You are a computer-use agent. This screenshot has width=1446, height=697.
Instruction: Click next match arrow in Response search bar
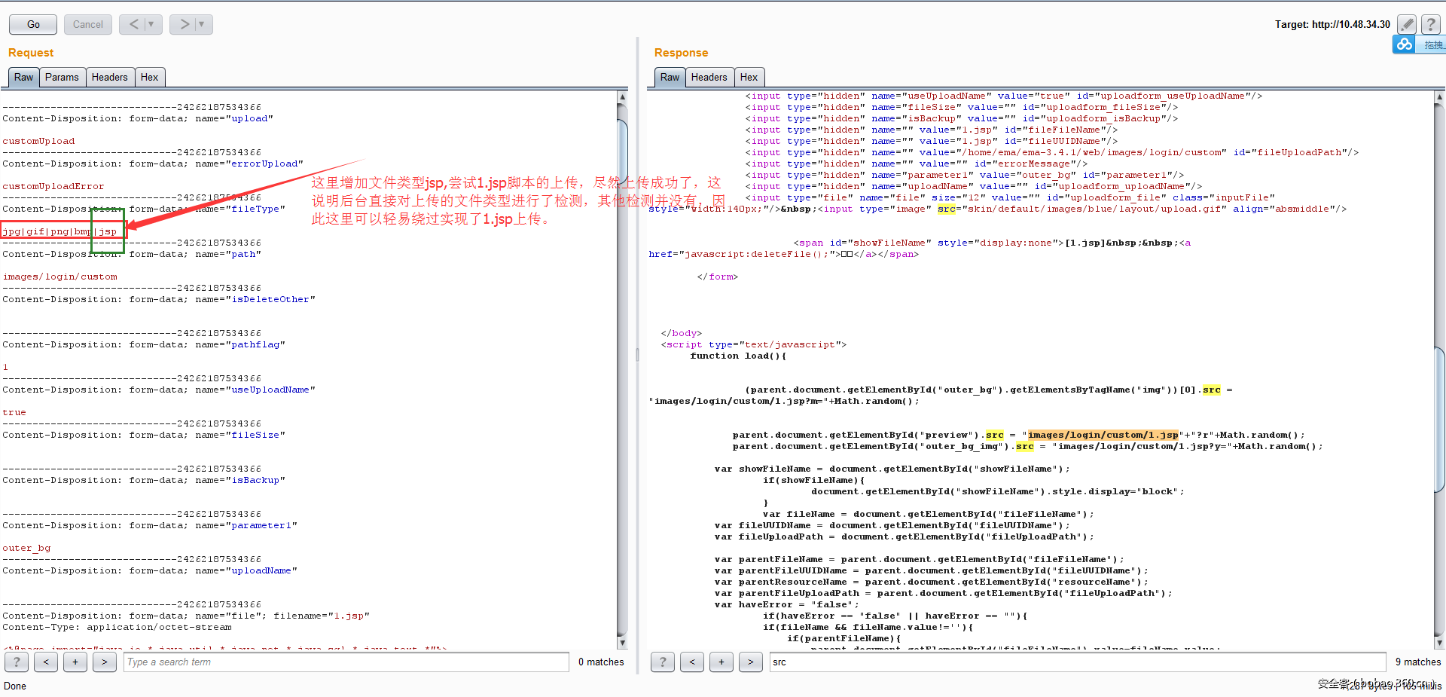point(750,662)
